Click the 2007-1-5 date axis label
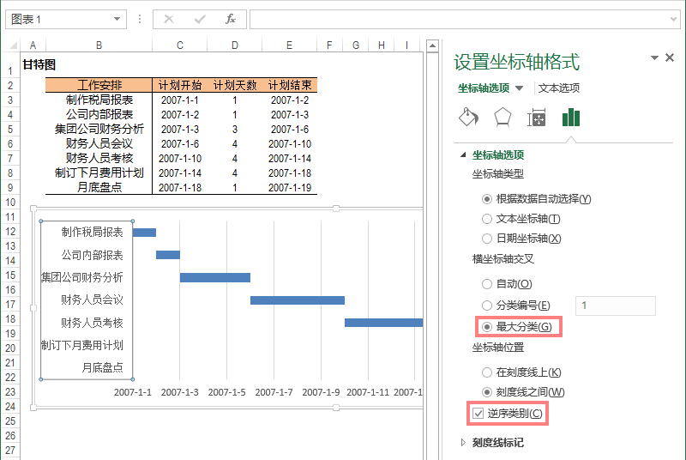Image resolution: width=686 pixels, height=460 pixels. [x=226, y=392]
